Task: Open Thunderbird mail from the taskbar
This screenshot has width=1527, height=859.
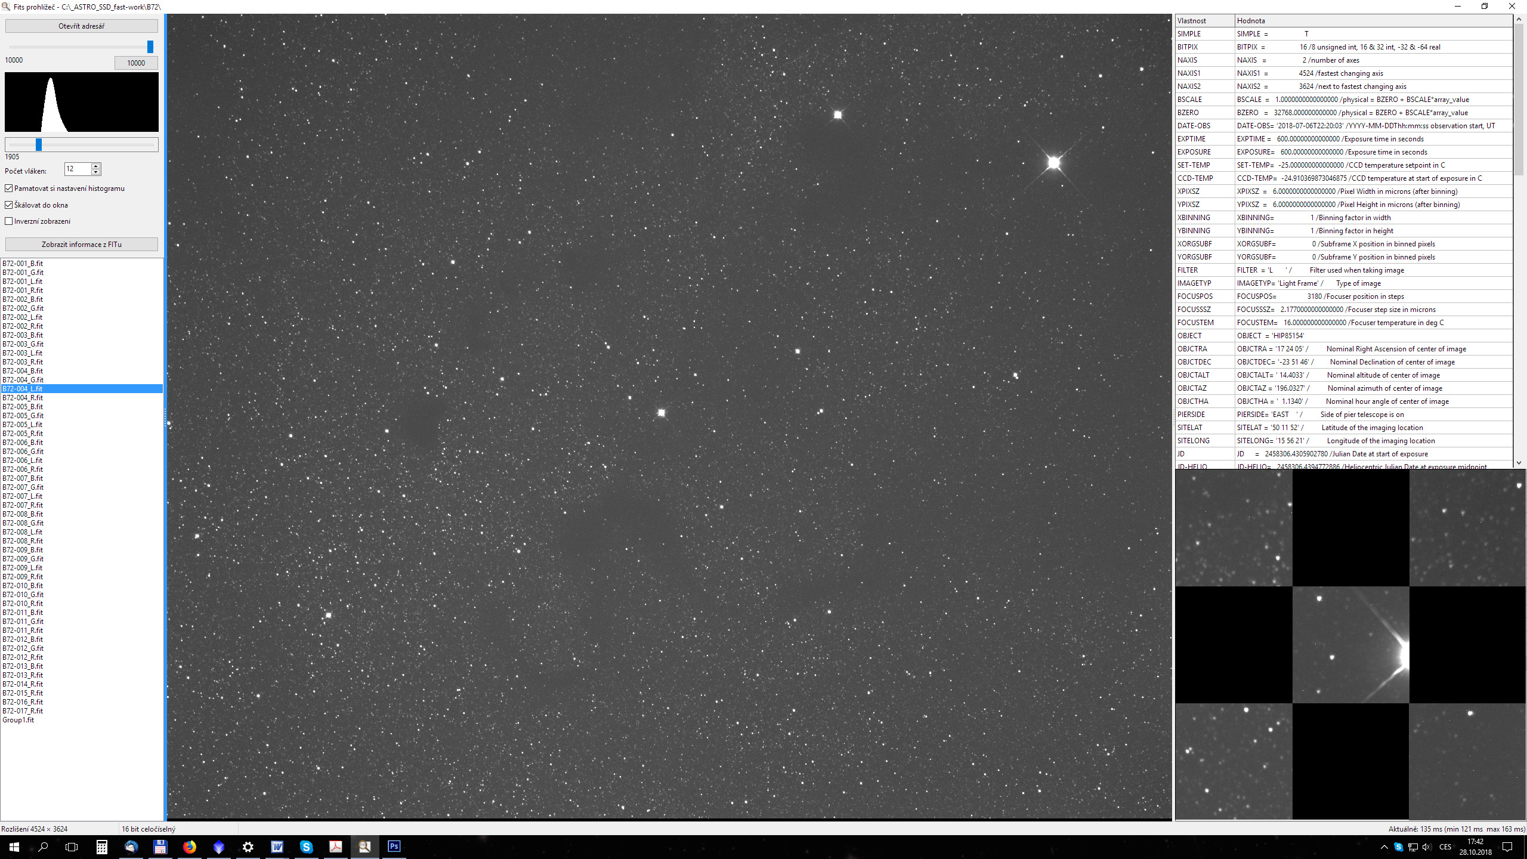Action: click(x=131, y=846)
